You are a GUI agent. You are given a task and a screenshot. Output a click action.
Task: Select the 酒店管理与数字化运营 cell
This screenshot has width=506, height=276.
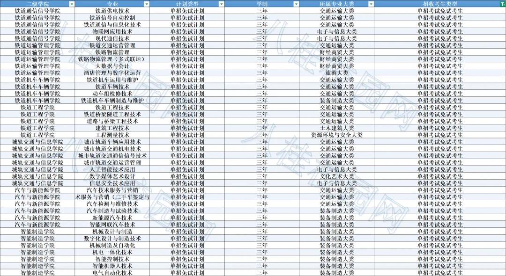tap(112, 73)
